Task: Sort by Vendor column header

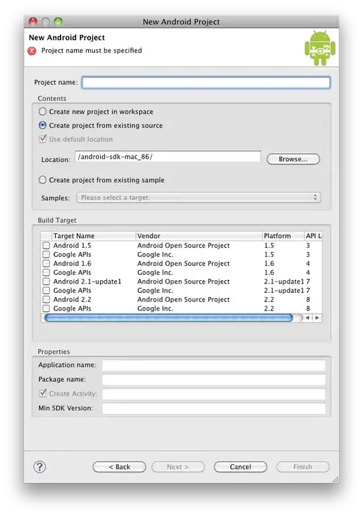Action: point(199,236)
